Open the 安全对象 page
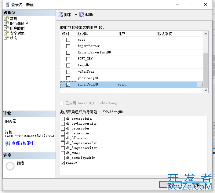Viewport: 215px width, 193px height. point(17,34)
